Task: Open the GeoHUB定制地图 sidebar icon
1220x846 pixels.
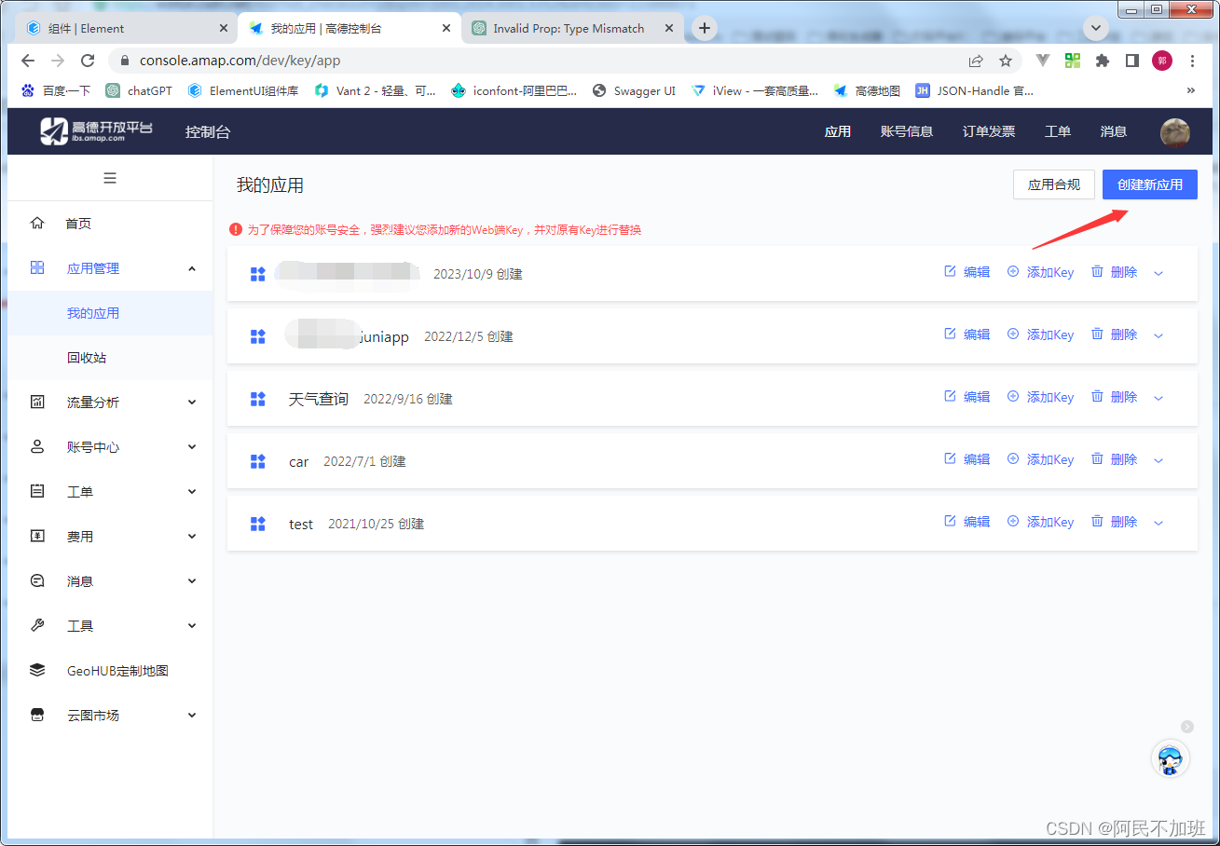Action: pyautogui.click(x=37, y=670)
